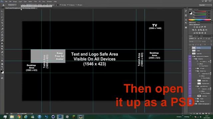Open Chrome from the Windows taskbar
The width and height of the screenshot is (213, 119).
(x=19, y=117)
